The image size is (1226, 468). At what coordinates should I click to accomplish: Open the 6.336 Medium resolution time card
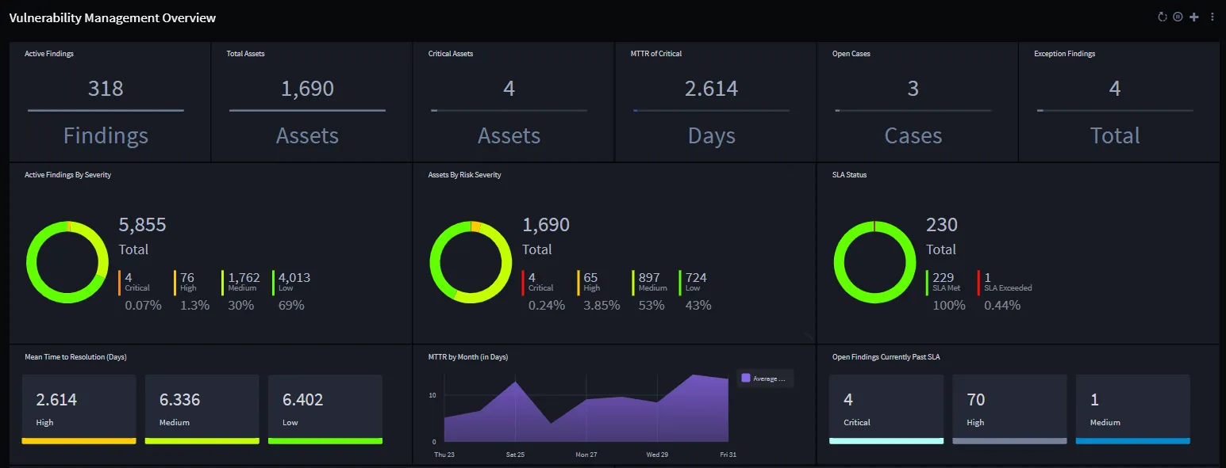202,409
